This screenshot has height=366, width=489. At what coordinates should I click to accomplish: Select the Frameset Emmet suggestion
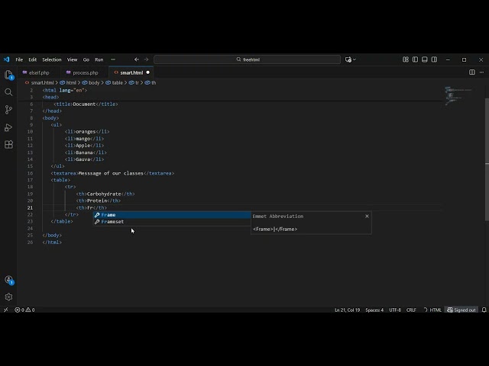coord(172,222)
